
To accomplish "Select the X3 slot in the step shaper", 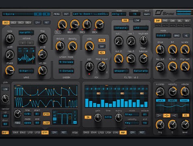I will [x=55, y=119].
